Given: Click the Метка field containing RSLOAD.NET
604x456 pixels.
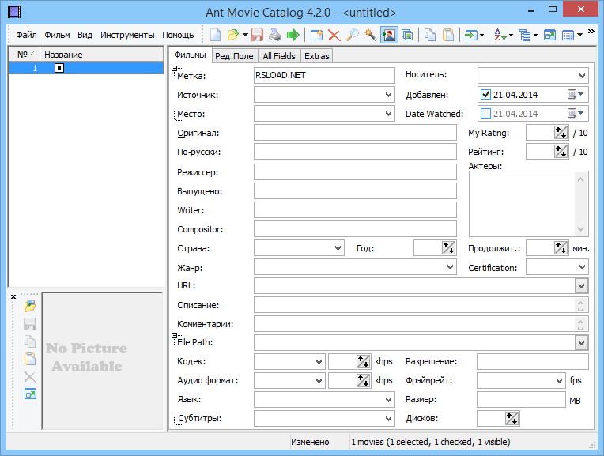Looking at the screenshot, I should 324,76.
